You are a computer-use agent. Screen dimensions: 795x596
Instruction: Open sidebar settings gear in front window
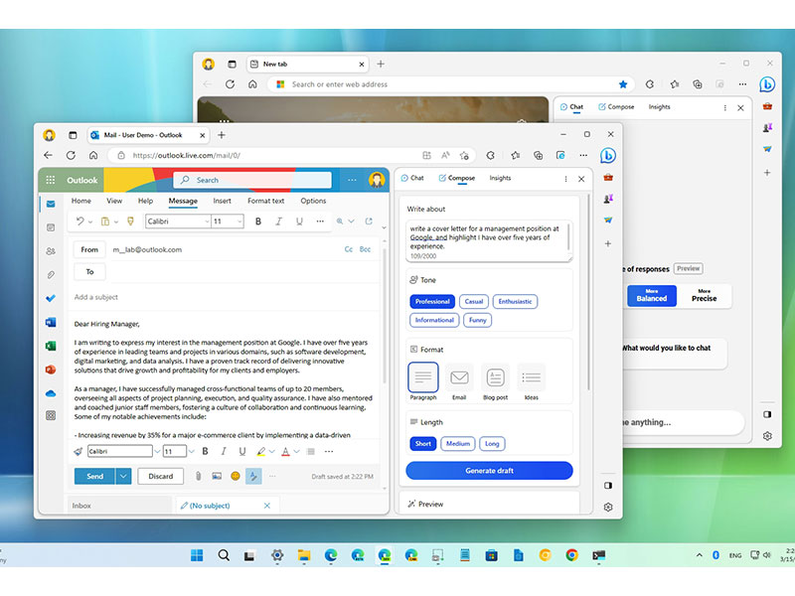[x=608, y=507]
